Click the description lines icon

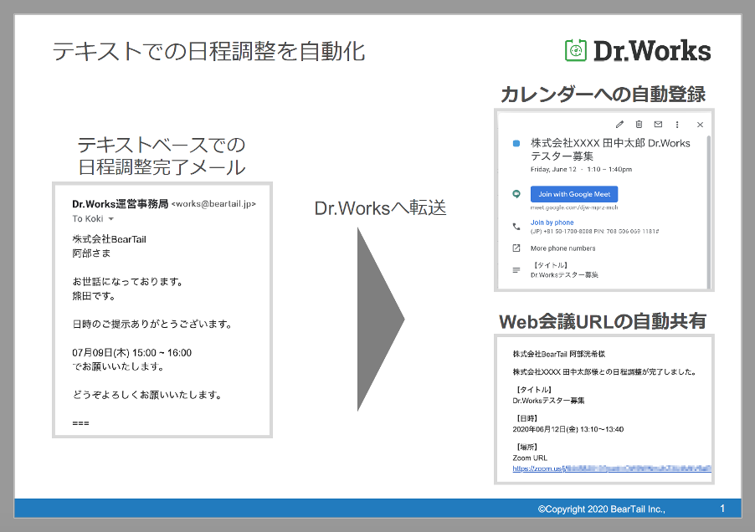coord(516,270)
